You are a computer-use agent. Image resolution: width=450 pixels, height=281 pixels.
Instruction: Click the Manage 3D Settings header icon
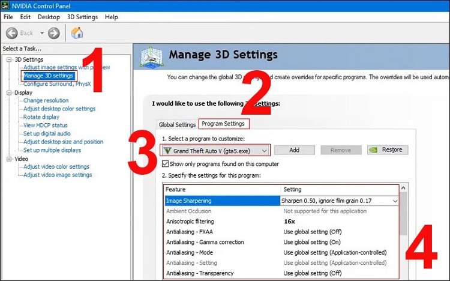[x=152, y=57]
